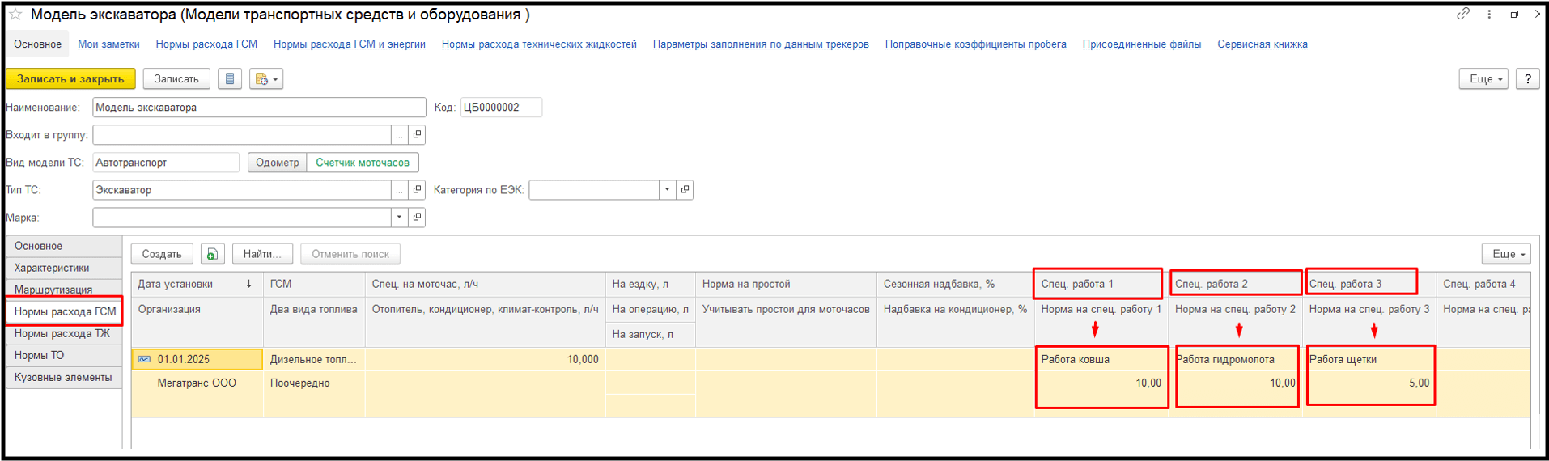
Task: Click the Записать и закрыть button
Action: [x=70, y=79]
